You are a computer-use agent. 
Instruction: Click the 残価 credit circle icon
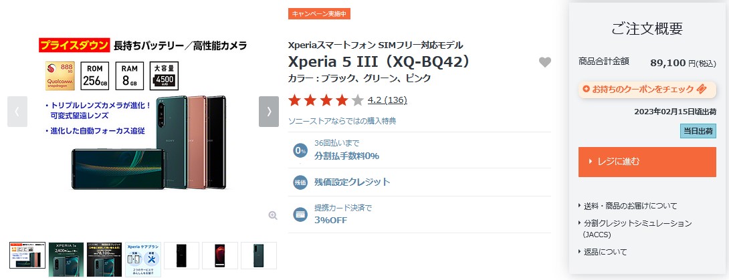click(x=300, y=182)
